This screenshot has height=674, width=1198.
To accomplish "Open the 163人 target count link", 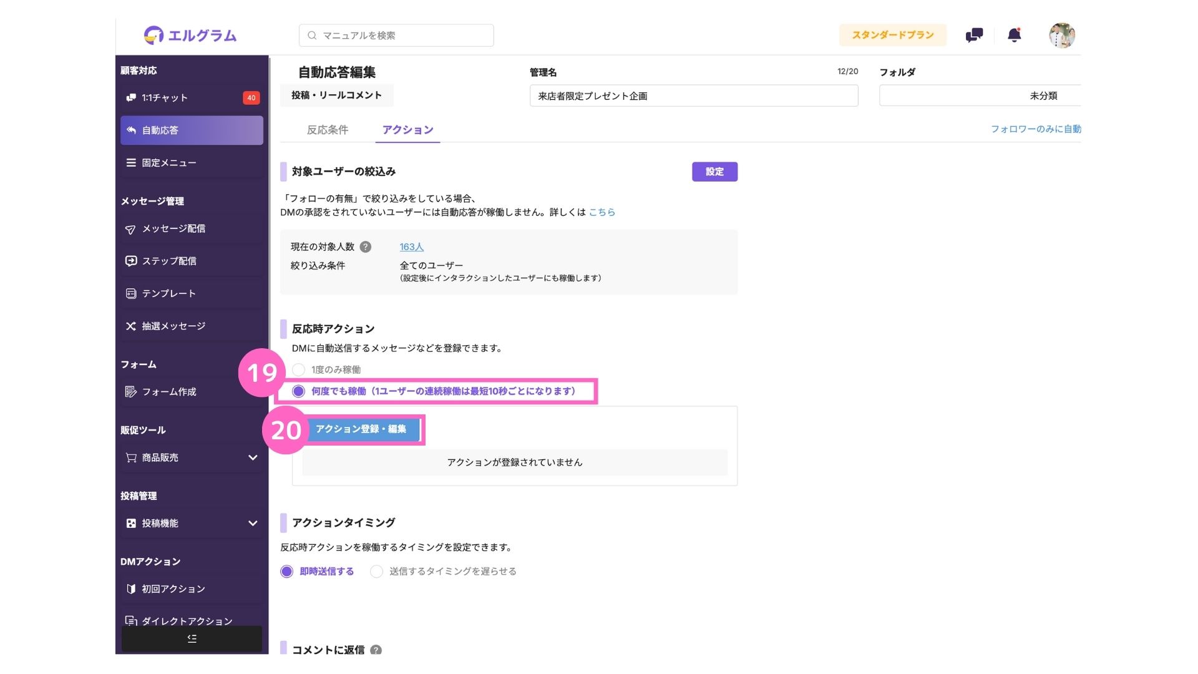I will click(x=411, y=247).
